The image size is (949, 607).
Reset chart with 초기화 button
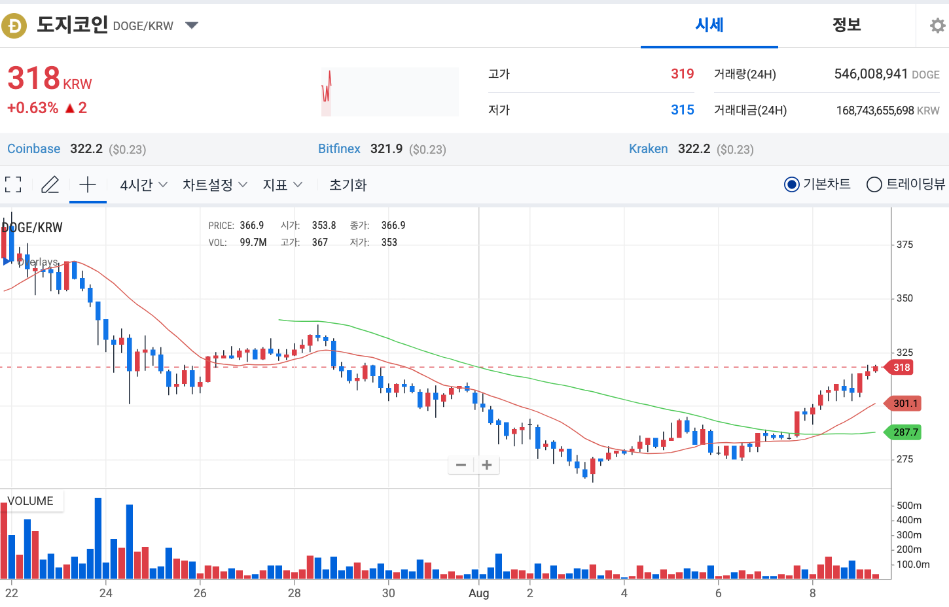(x=348, y=185)
